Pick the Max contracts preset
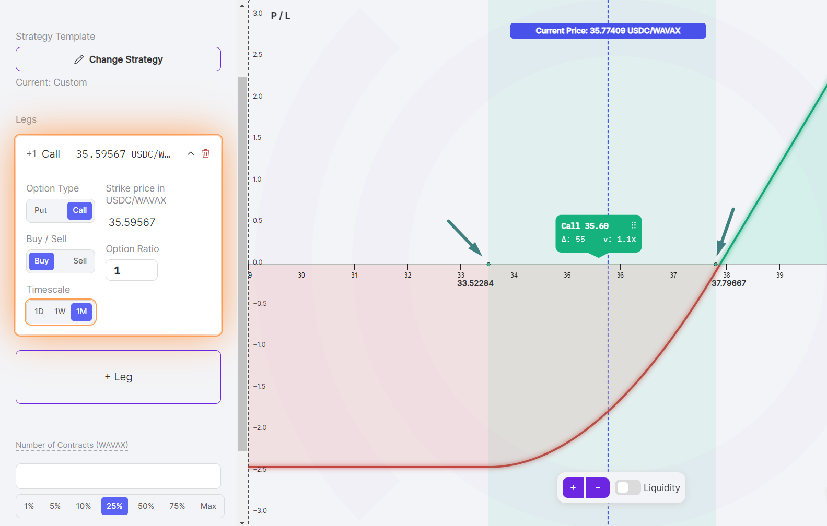This screenshot has width=827, height=526. tap(208, 506)
